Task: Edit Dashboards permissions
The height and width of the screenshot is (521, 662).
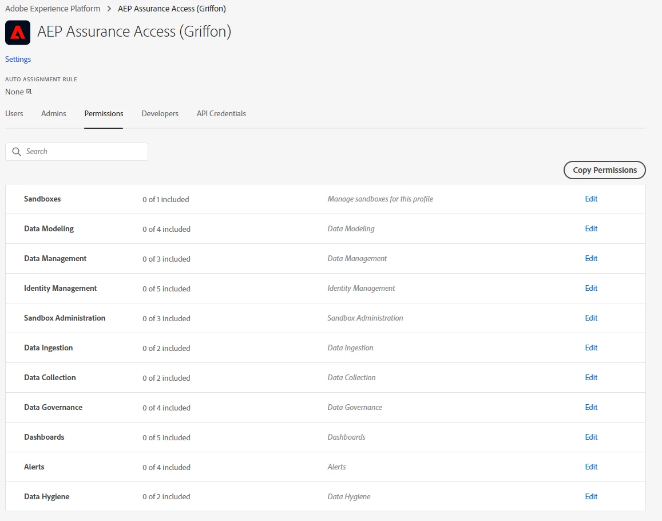Action: pyautogui.click(x=591, y=437)
